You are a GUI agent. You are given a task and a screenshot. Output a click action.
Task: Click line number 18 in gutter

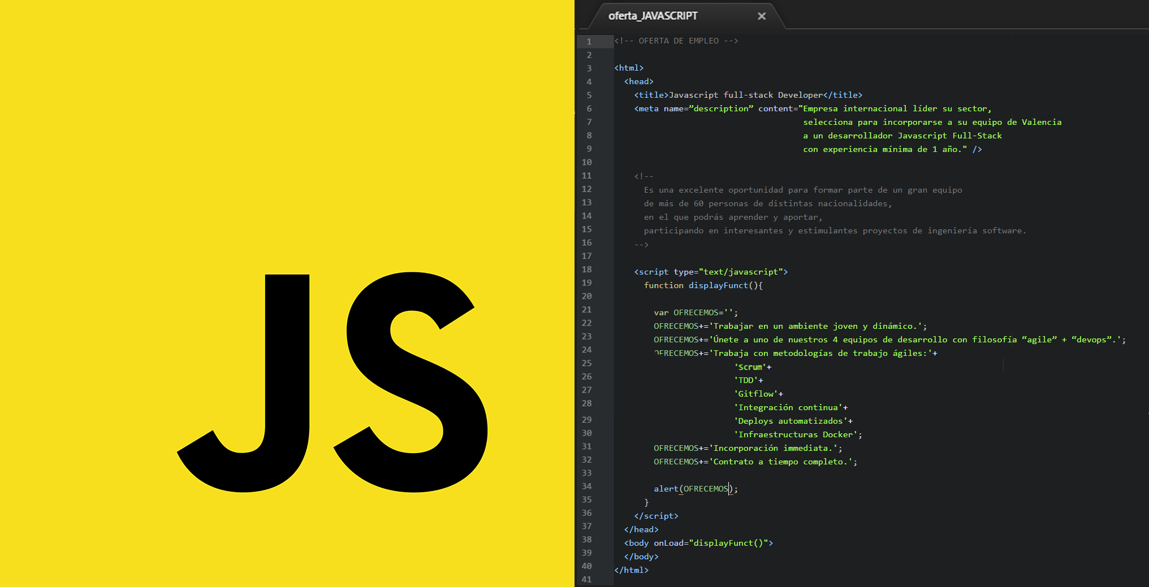(x=587, y=269)
